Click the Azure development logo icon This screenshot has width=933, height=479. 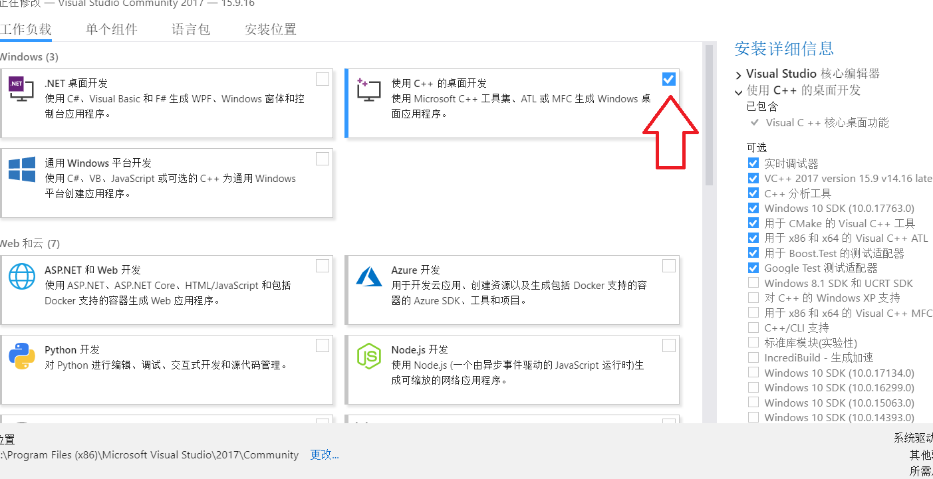point(368,276)
